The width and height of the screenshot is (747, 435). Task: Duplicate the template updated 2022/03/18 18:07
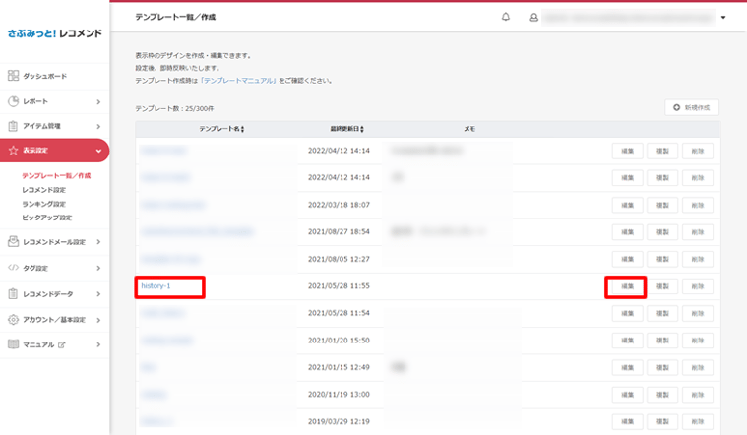pyautogui.click(x=662, y=205)
